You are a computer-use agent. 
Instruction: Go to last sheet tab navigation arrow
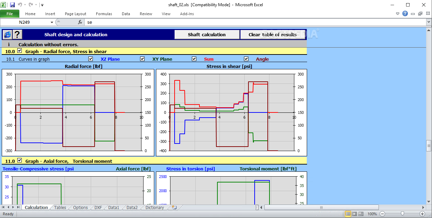coord(19,207)
